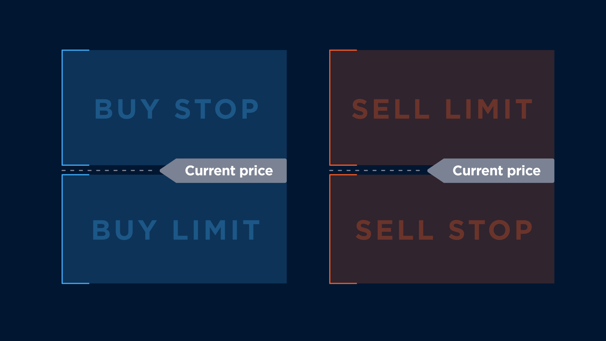Click the SELL LIMIT zone label
Viewport: 606px width, 341px height.
pos(442,109)
